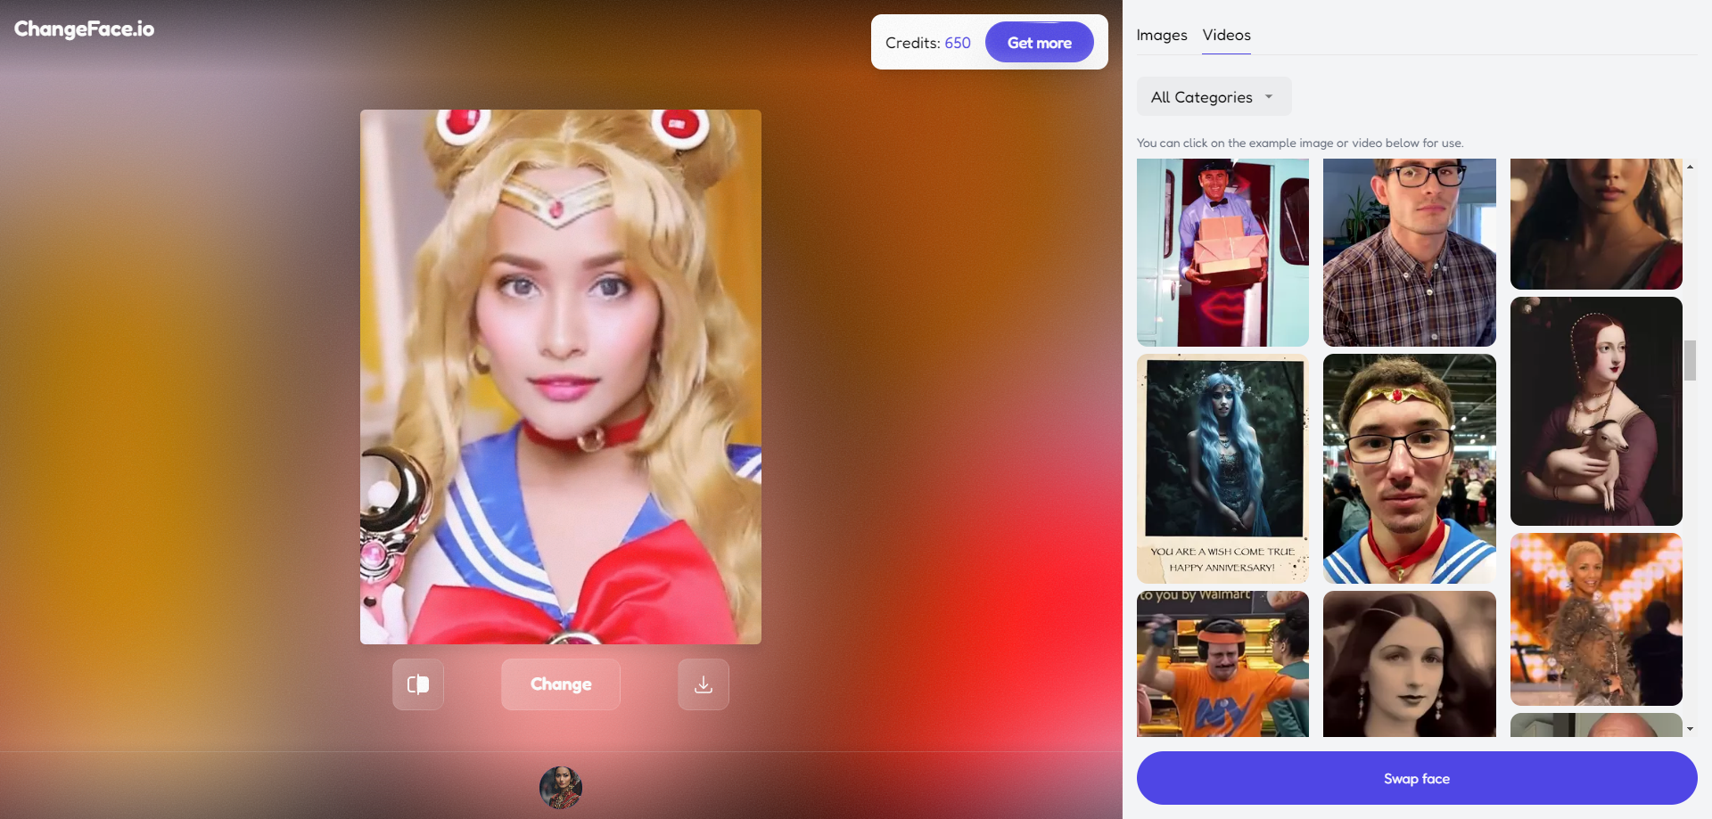1712x819 pixels.
Task: Click the gallery scrollbar thumb
Action: (x=1690, y=360)
